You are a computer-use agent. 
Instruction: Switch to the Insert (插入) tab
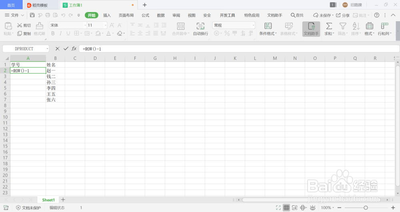coord(107,15)
